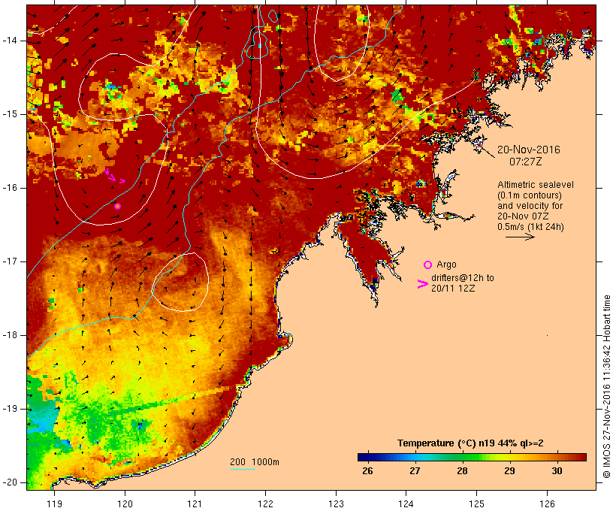Click latitude label -20
The width and height of the screenshot is (616, 511).
tap(10, 482)
